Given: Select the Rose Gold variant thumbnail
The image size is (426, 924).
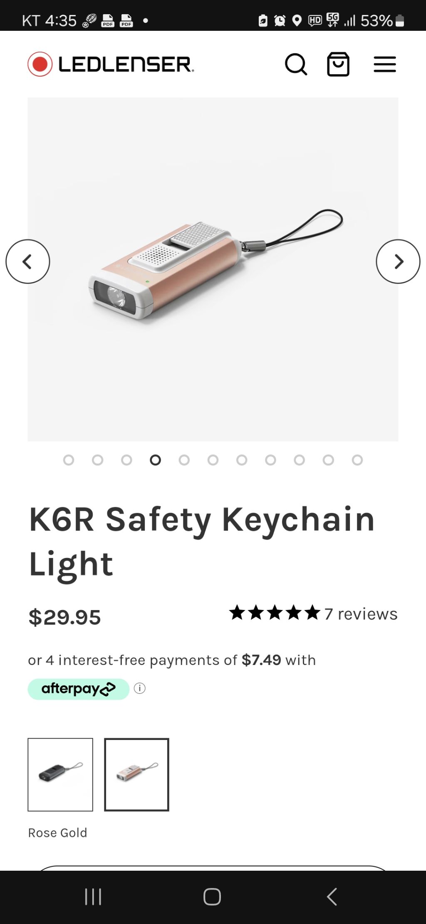Looking at the screenshot, I should 136,775.
